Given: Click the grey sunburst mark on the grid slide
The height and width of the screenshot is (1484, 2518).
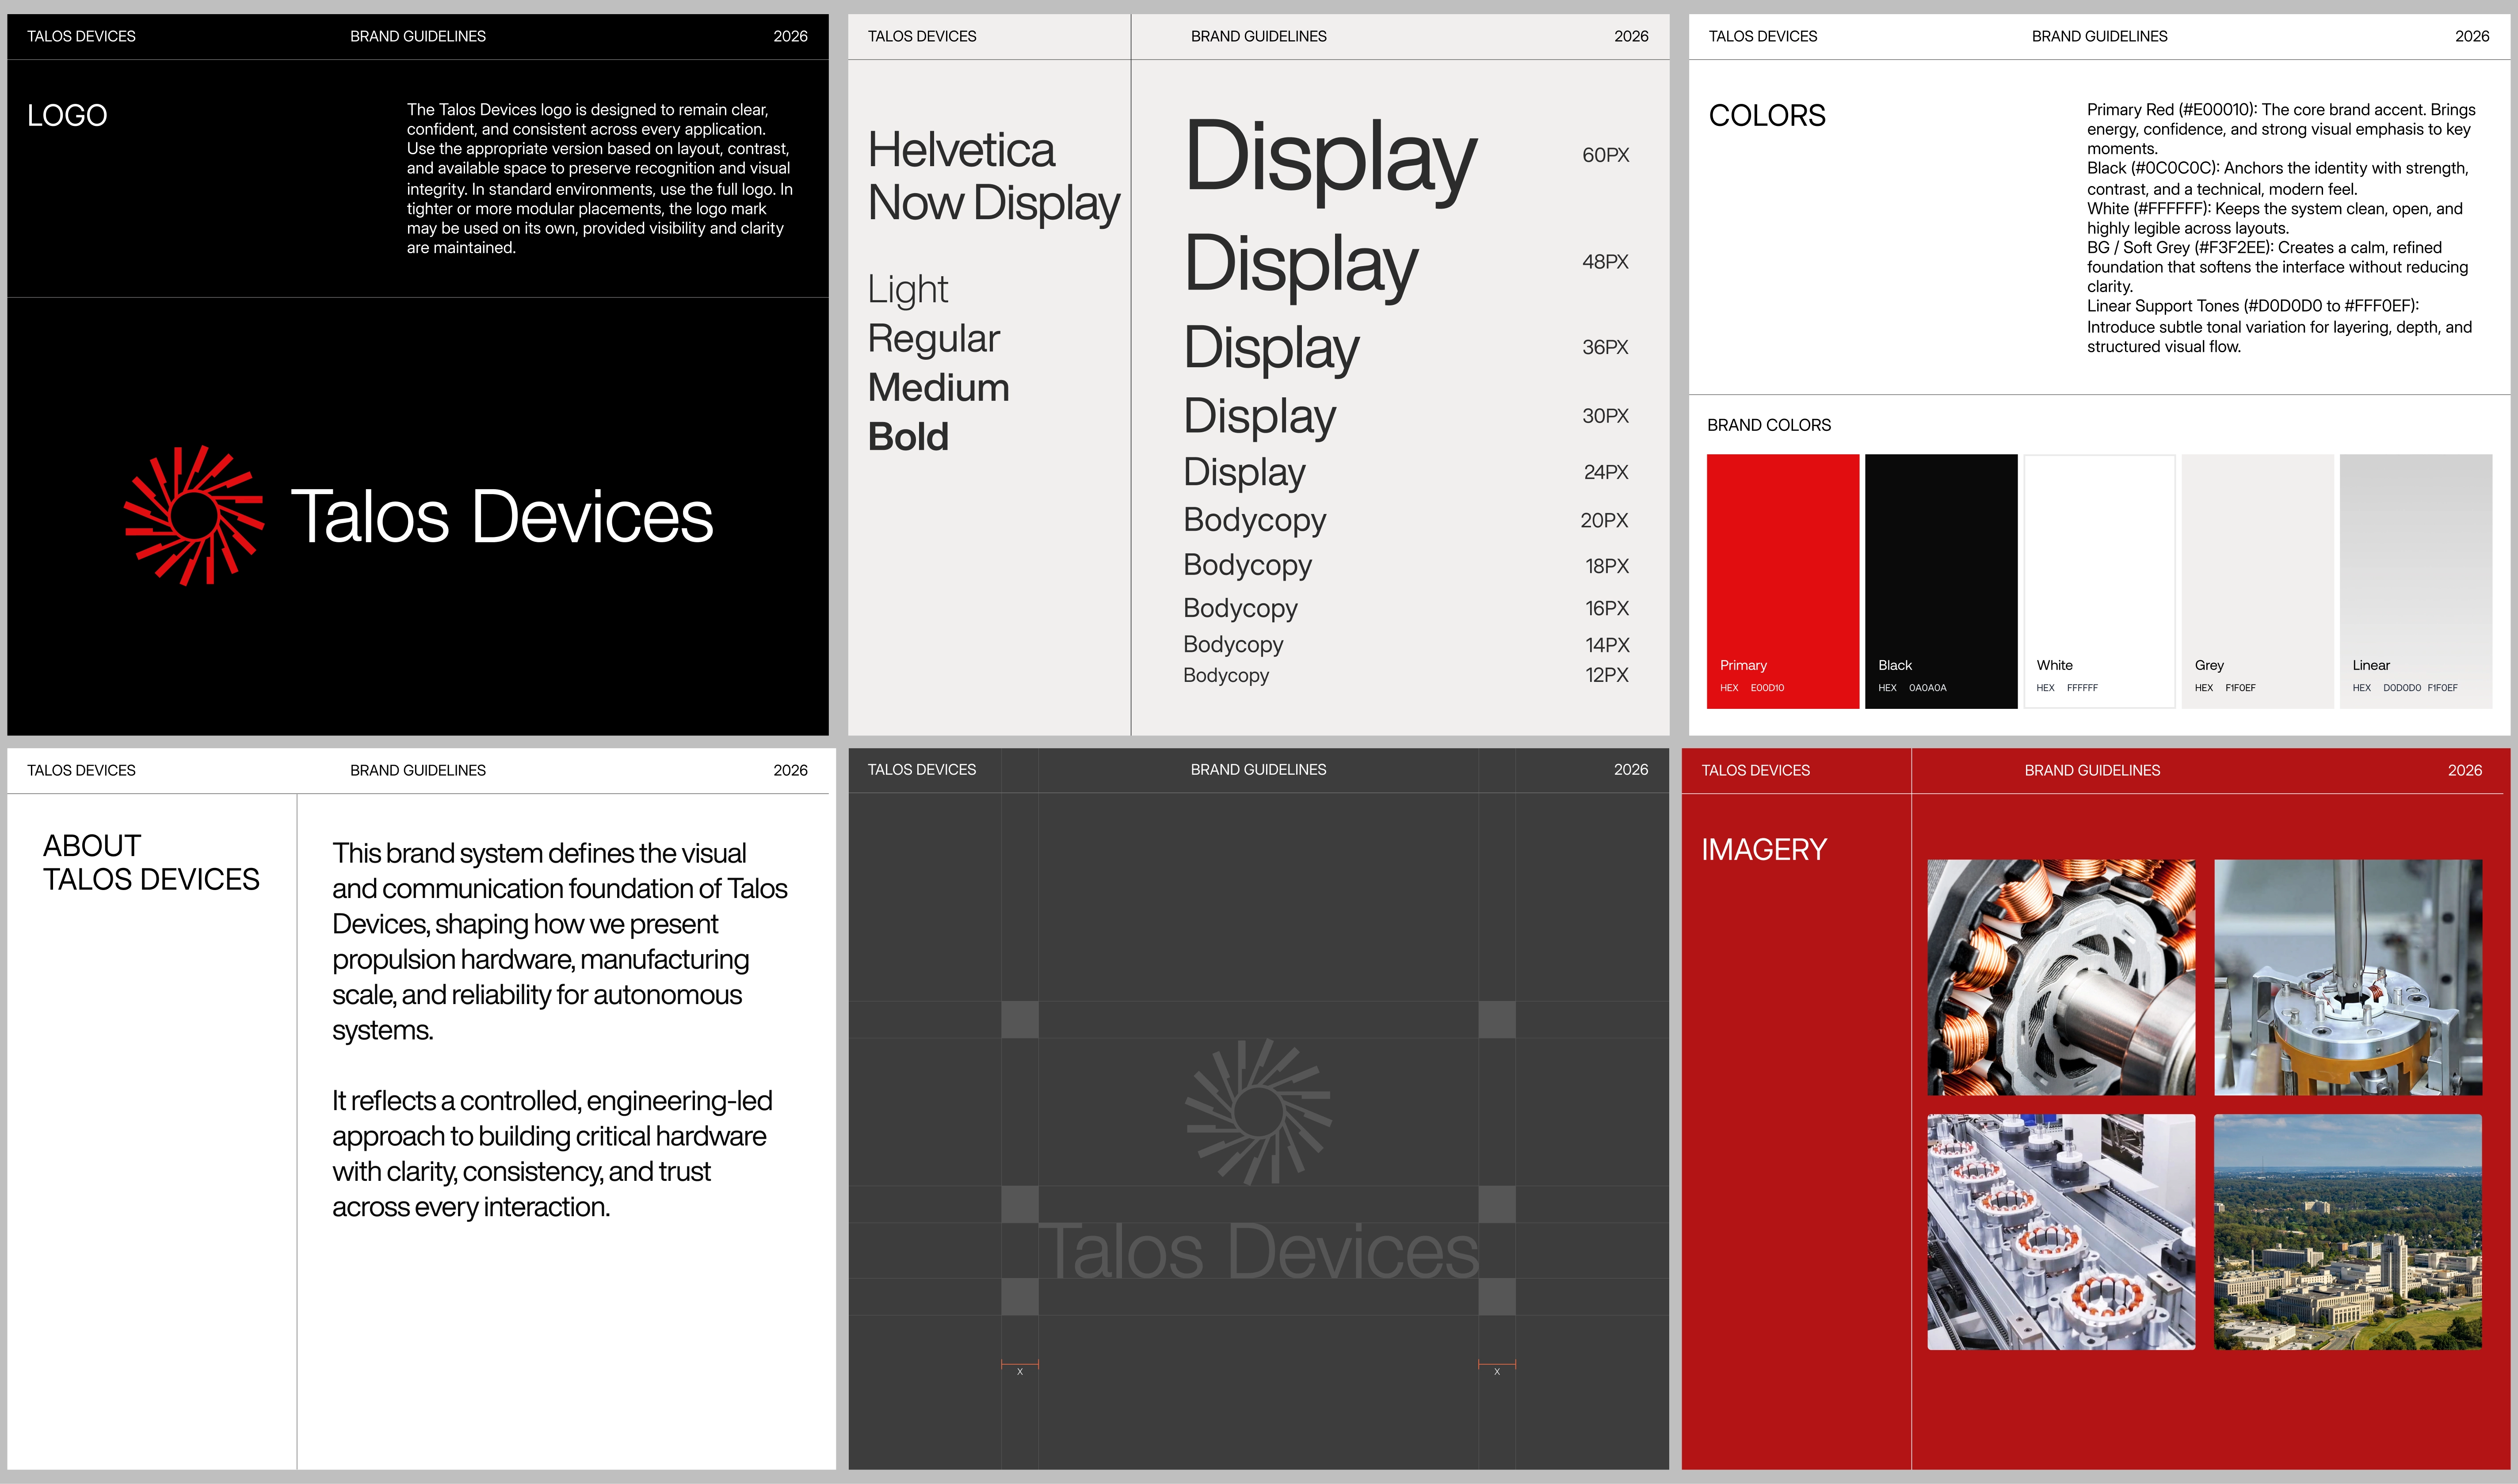Looking at the screenshot, I should tap(1258, 1111).
